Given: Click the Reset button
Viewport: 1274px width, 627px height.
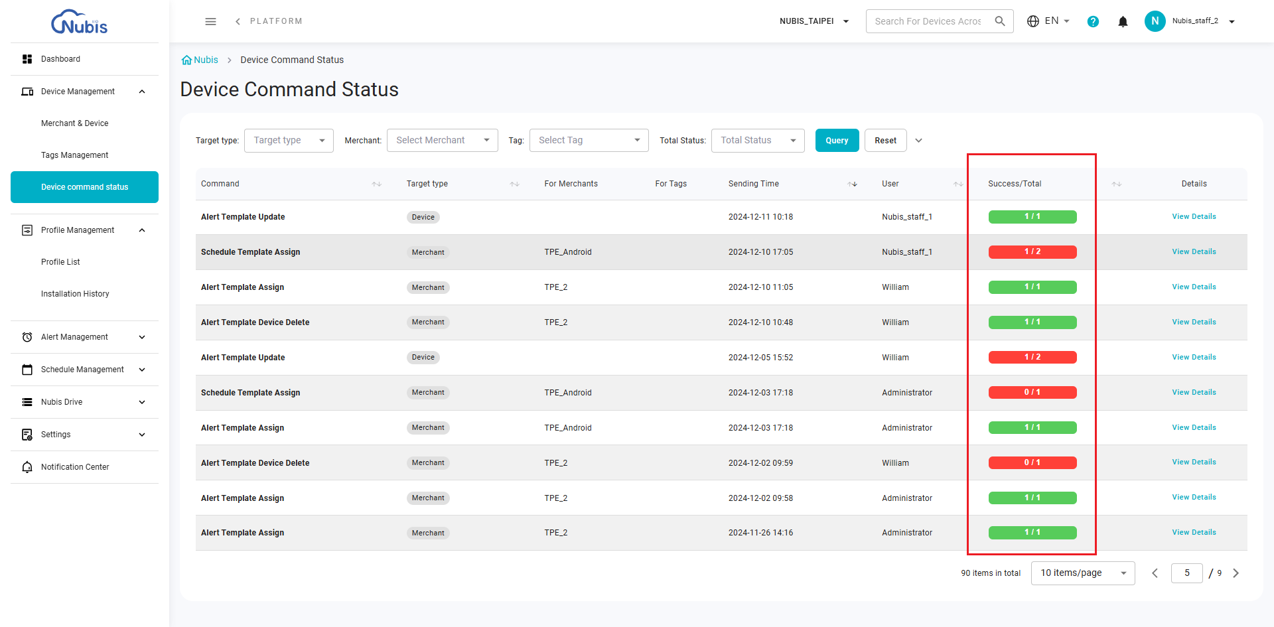Looking at the screenshot, I should click(x=885, y=141).
